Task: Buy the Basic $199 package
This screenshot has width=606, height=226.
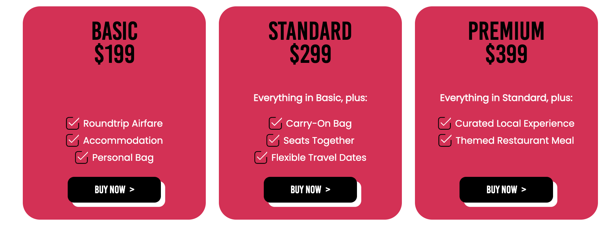Action: [114, 190]
